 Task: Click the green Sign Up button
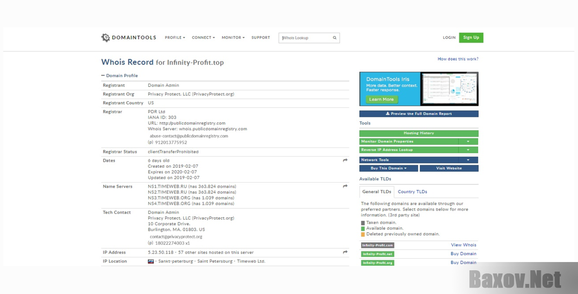471,38
